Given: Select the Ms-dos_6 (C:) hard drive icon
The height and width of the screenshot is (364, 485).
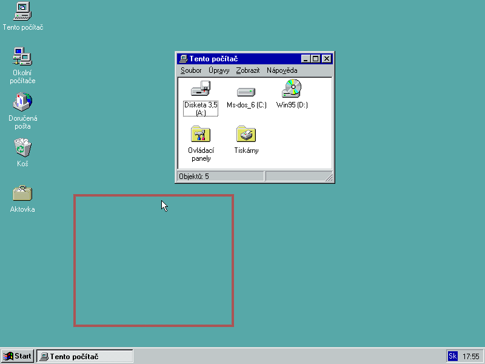Looking at the screenshot, I should click(x=246, y=92).
